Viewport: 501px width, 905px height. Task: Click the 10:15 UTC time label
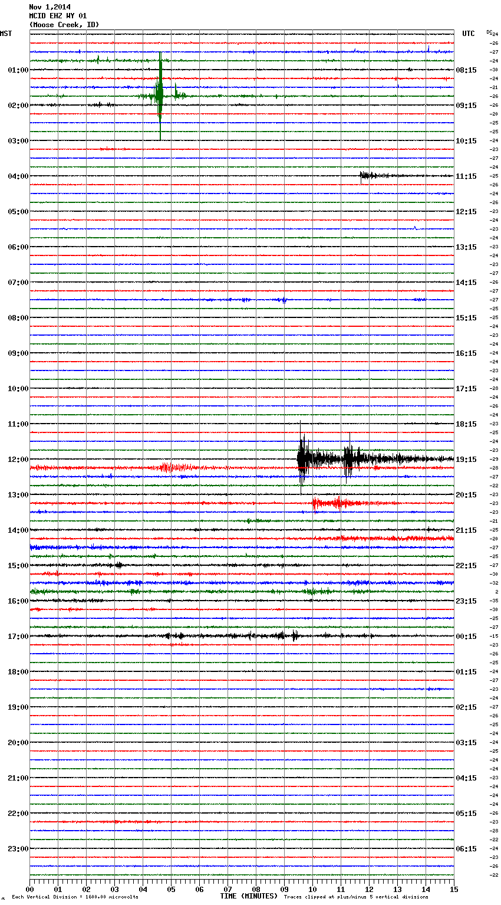click(x=466, y=140)
